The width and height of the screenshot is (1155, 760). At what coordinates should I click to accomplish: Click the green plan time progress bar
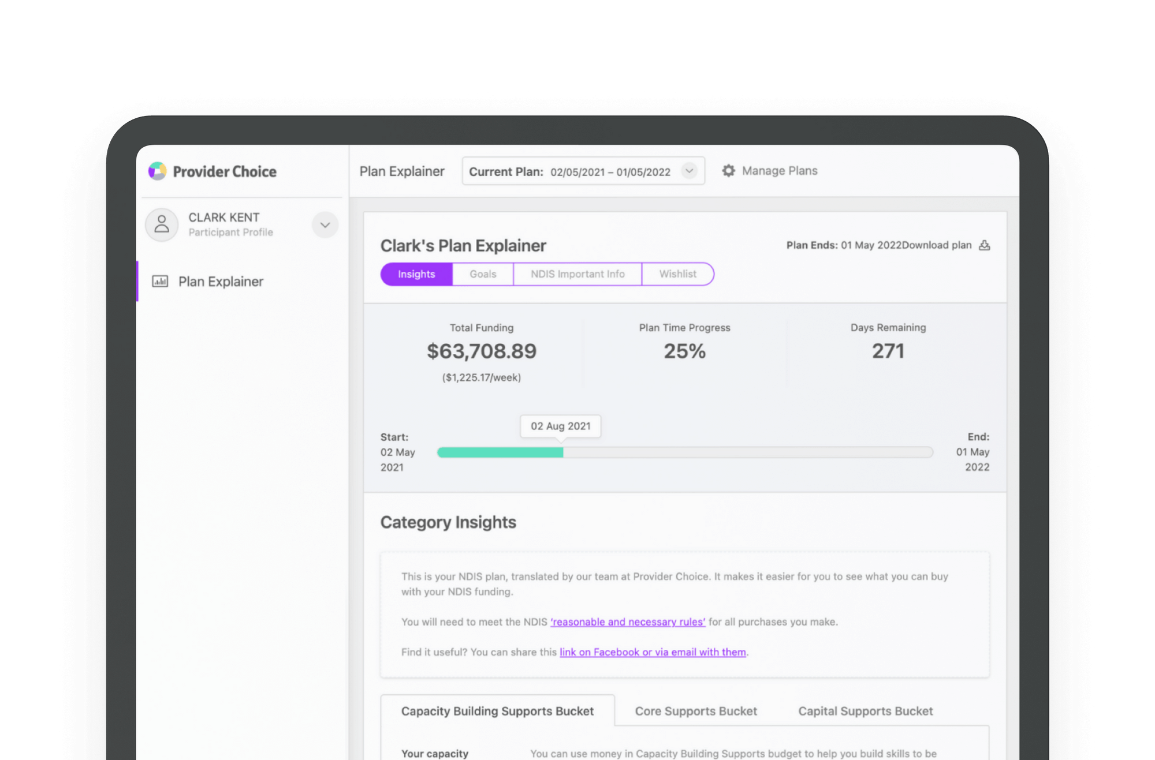coord(500,452)
